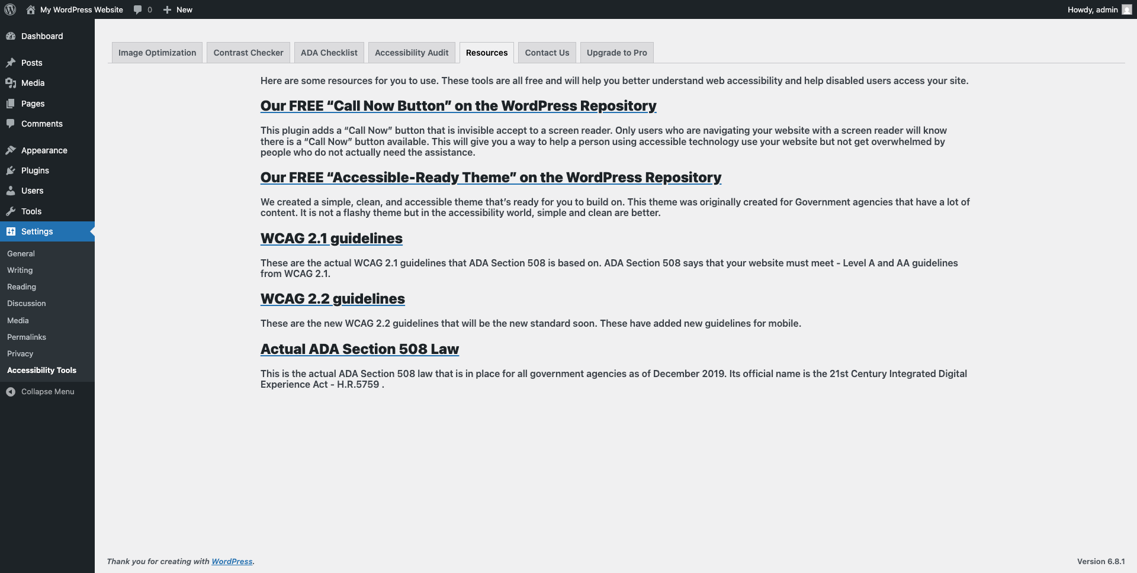Open Accessibility Tools settings submenu item

click(x=42, y=370)
